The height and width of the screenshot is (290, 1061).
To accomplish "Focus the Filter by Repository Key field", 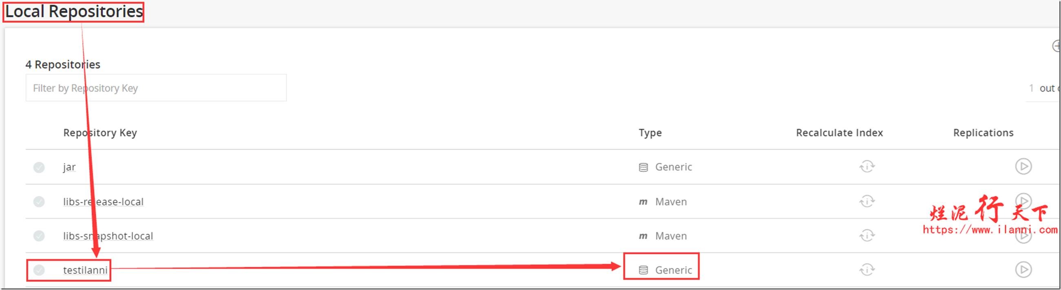I will click(x=156, y=88).
